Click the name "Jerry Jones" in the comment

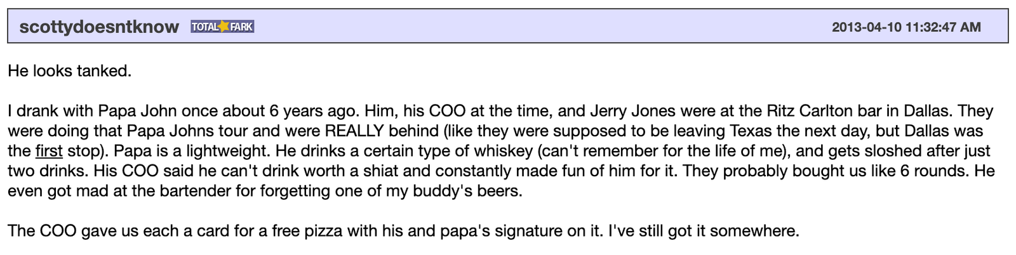(632, 111)
